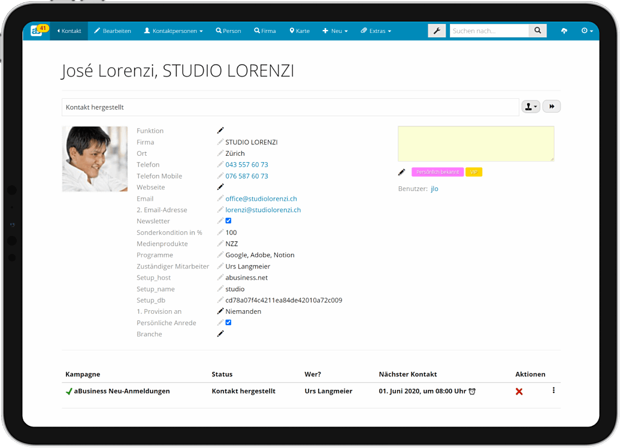This screenshot has width=620, height=448.
Task: Open the three-dot campaign actions menu
Action: [x=553, y=391]
